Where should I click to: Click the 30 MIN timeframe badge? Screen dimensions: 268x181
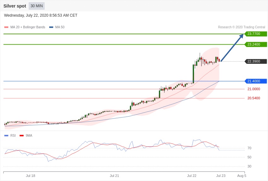point(37,6)
